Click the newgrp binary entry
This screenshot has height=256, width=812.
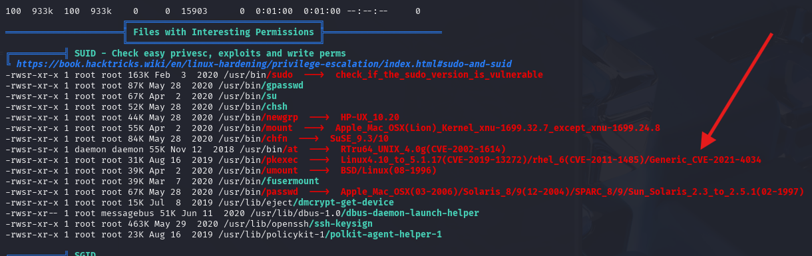[x=282, y=118]
